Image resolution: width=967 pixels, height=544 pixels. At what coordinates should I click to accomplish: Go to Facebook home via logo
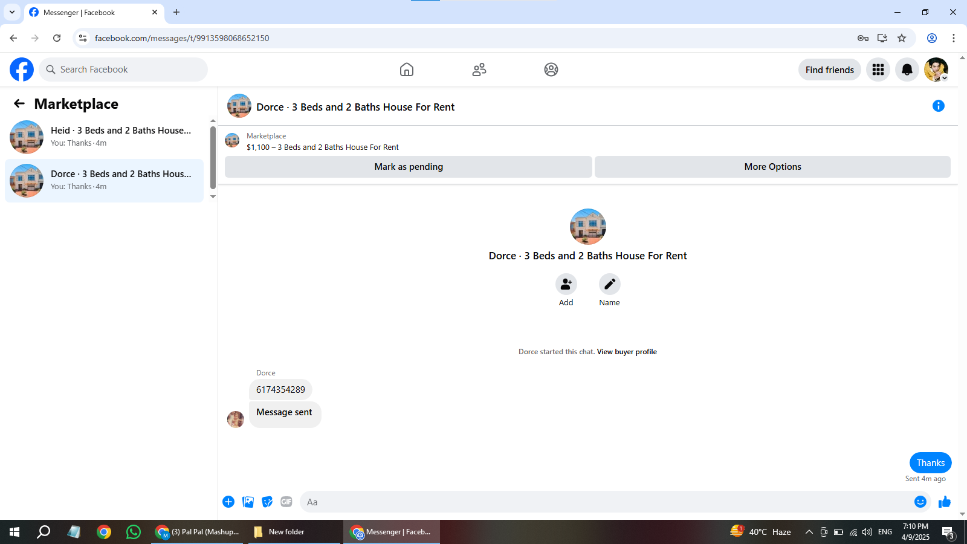point(22,70)
